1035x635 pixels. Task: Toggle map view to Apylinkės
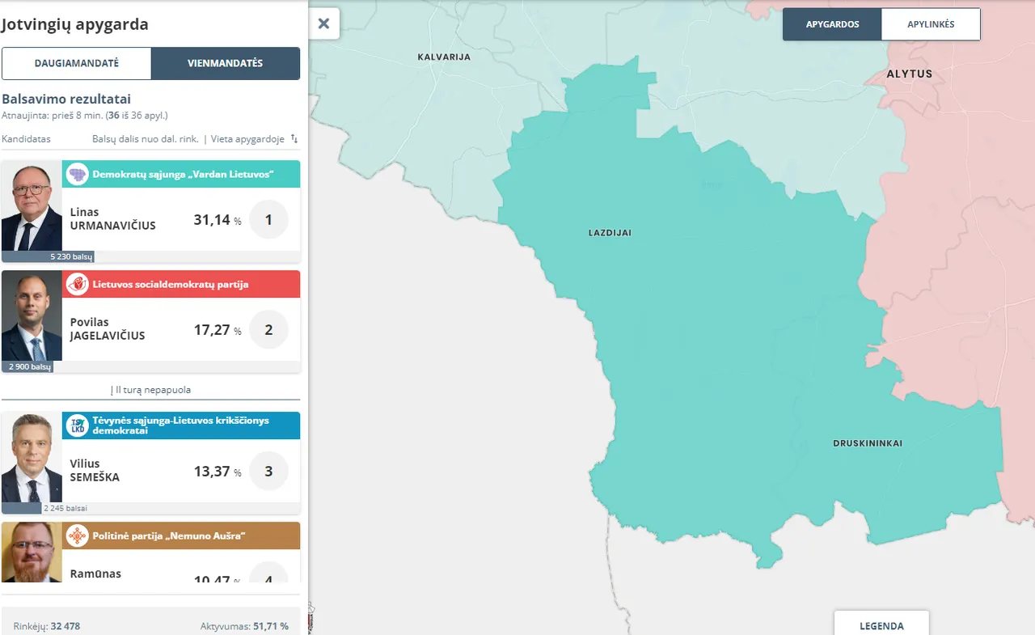point(931,24)
